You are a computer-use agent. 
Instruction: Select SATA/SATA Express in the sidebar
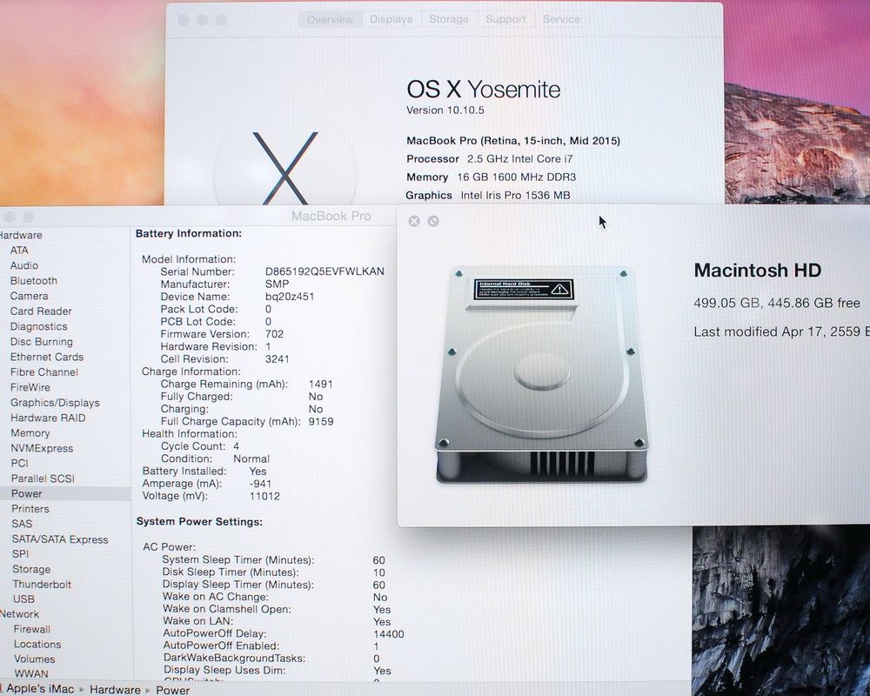pyautogui.click(x=60, y=539)
